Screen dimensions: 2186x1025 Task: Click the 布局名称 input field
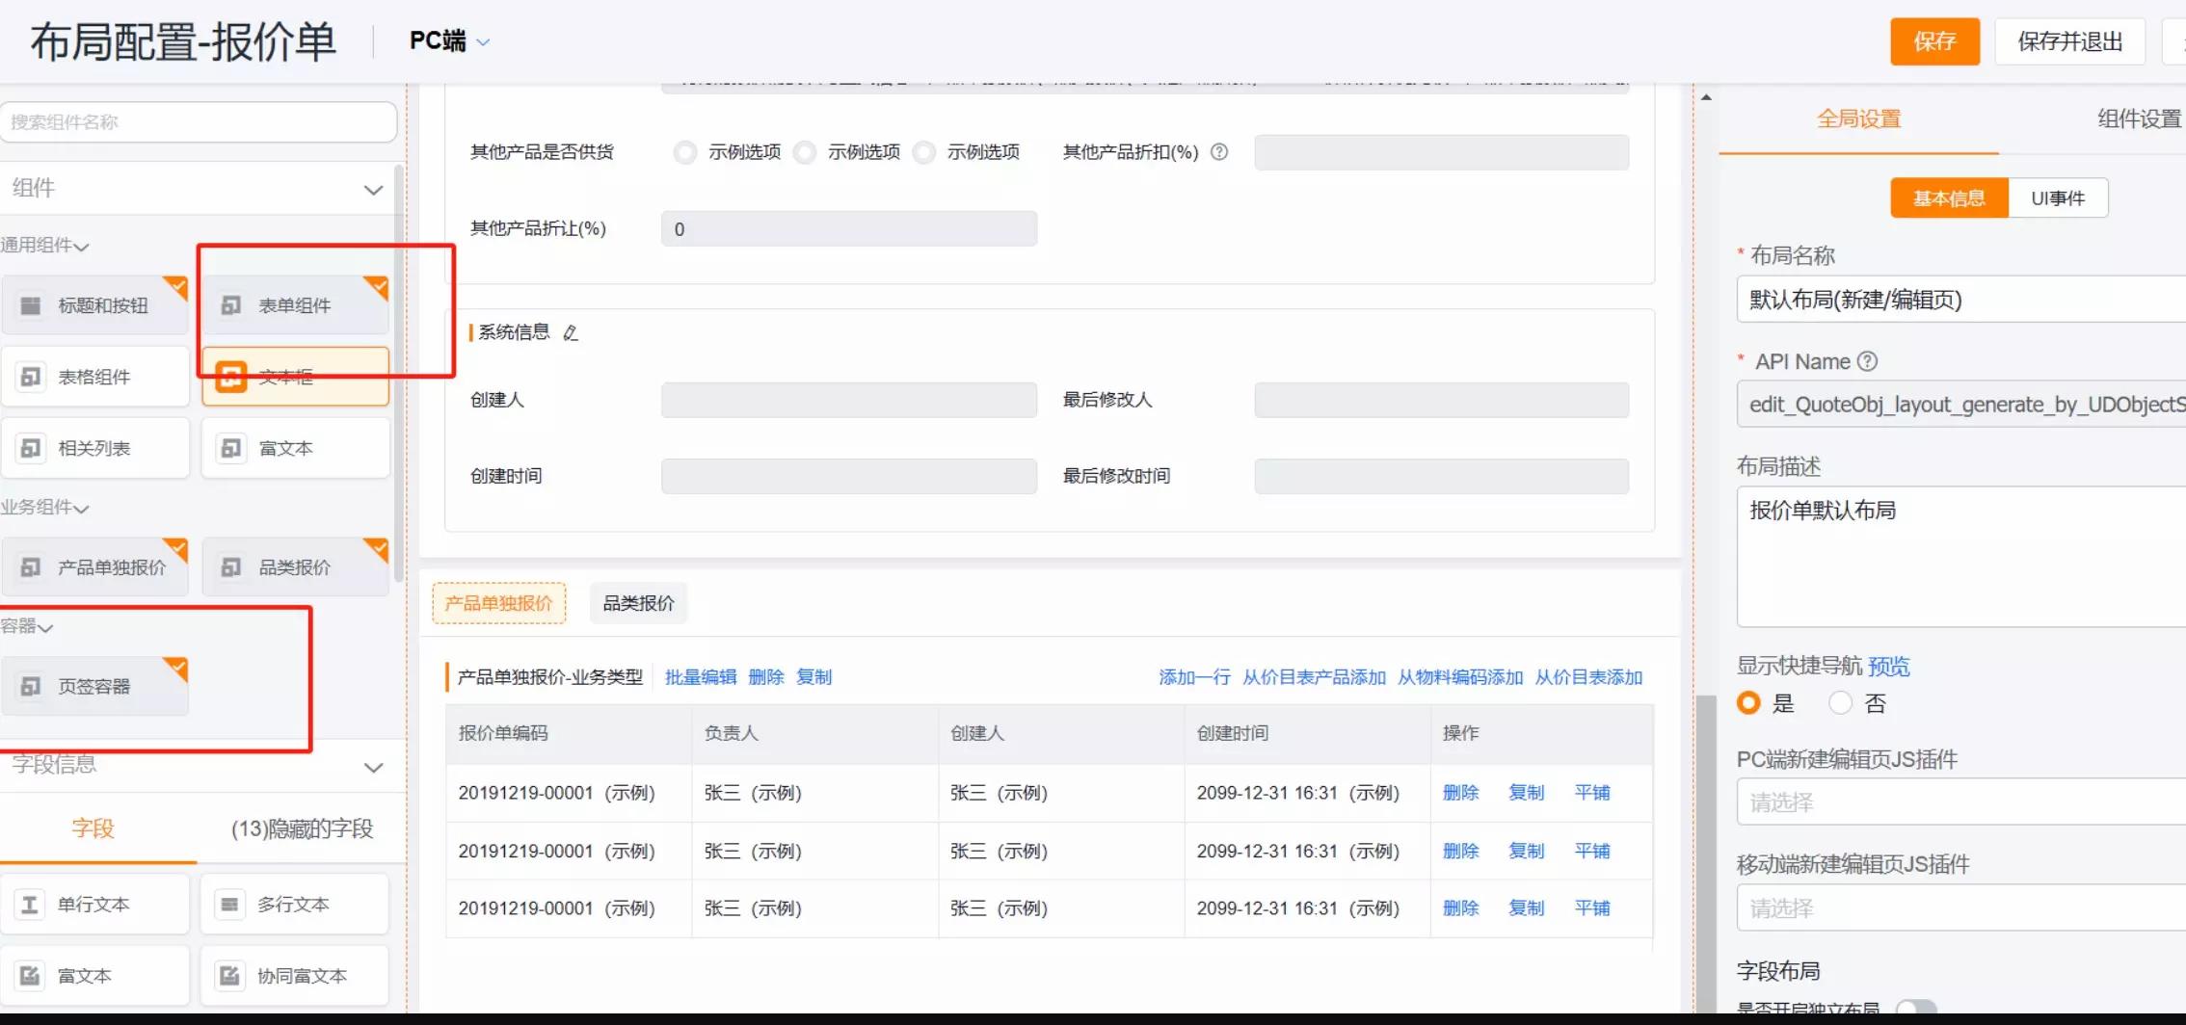[1961, 300]
